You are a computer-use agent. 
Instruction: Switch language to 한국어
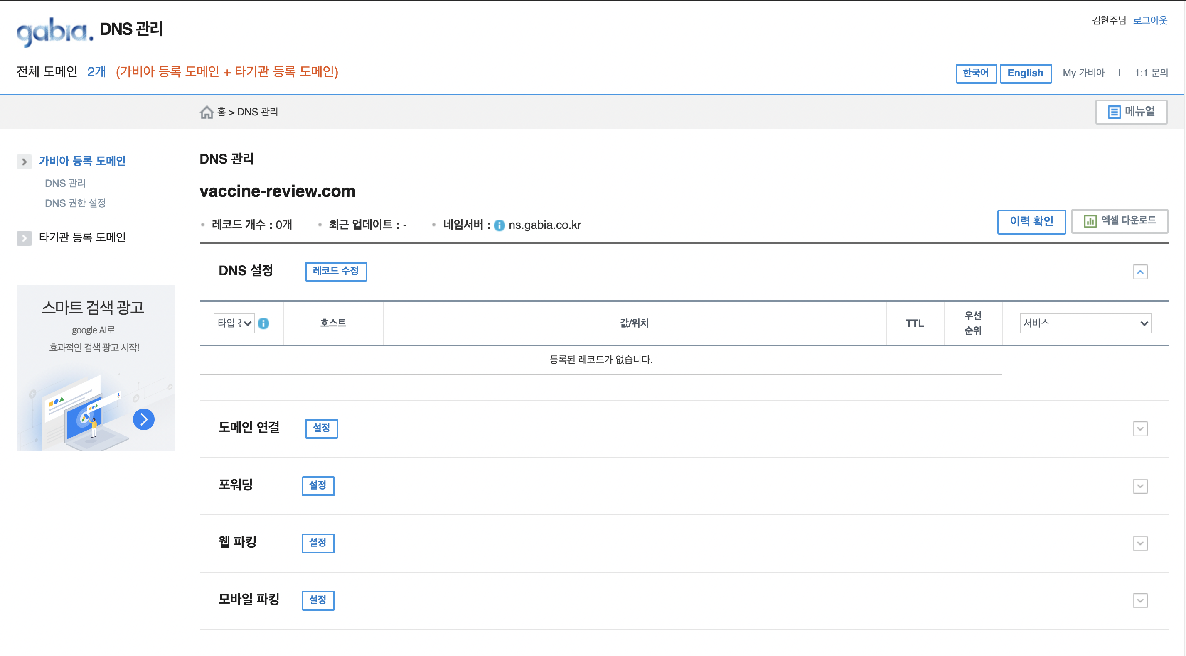tap(975, 73)
